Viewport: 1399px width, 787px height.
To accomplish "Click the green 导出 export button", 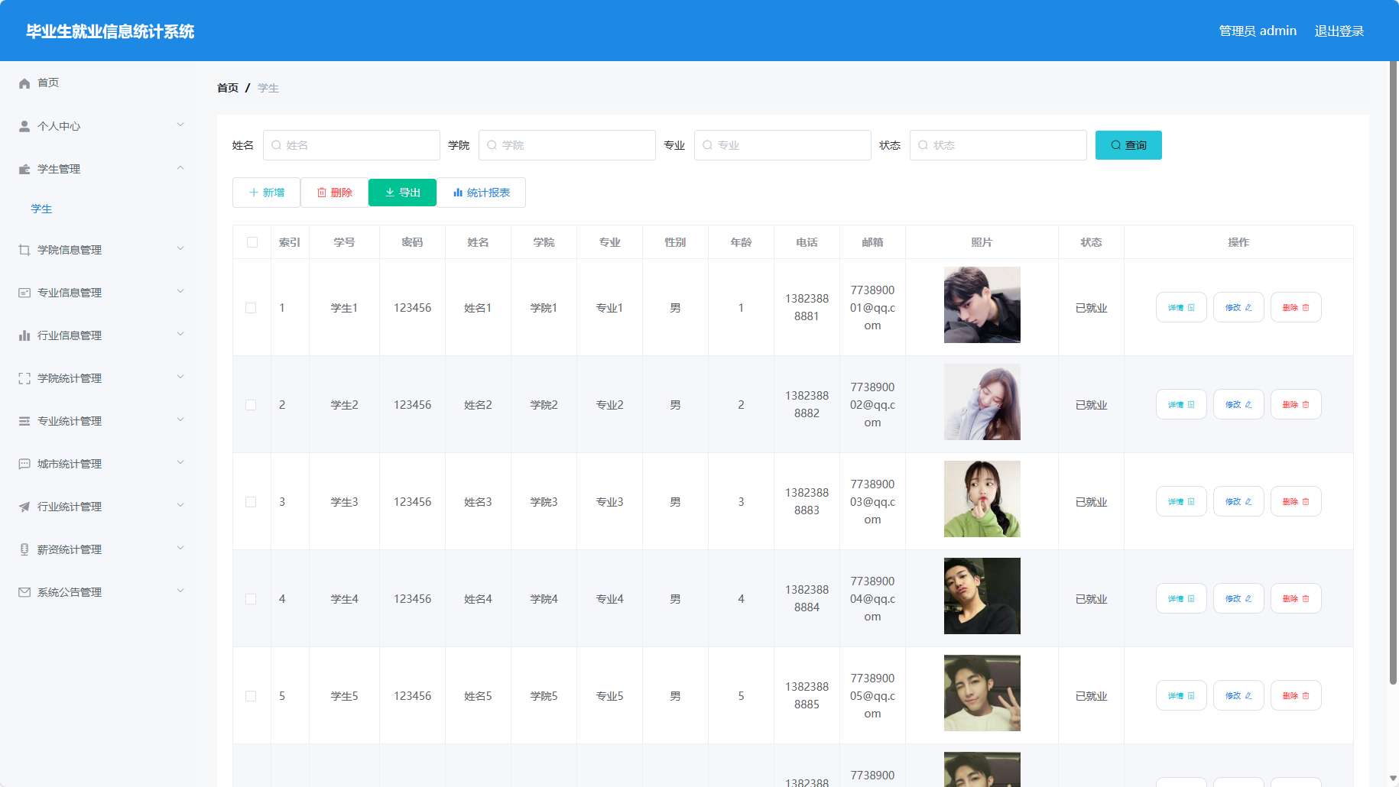I will tap(402, 193).
